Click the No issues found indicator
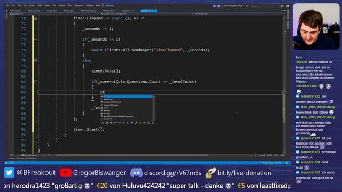The width and height of the screenshot is (342, 192). pyautogui.click(x=29, y=155)
